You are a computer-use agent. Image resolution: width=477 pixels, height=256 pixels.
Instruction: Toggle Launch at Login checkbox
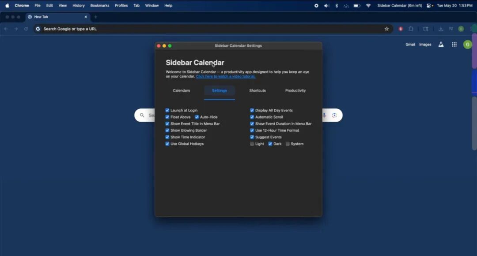pos(167,111)
